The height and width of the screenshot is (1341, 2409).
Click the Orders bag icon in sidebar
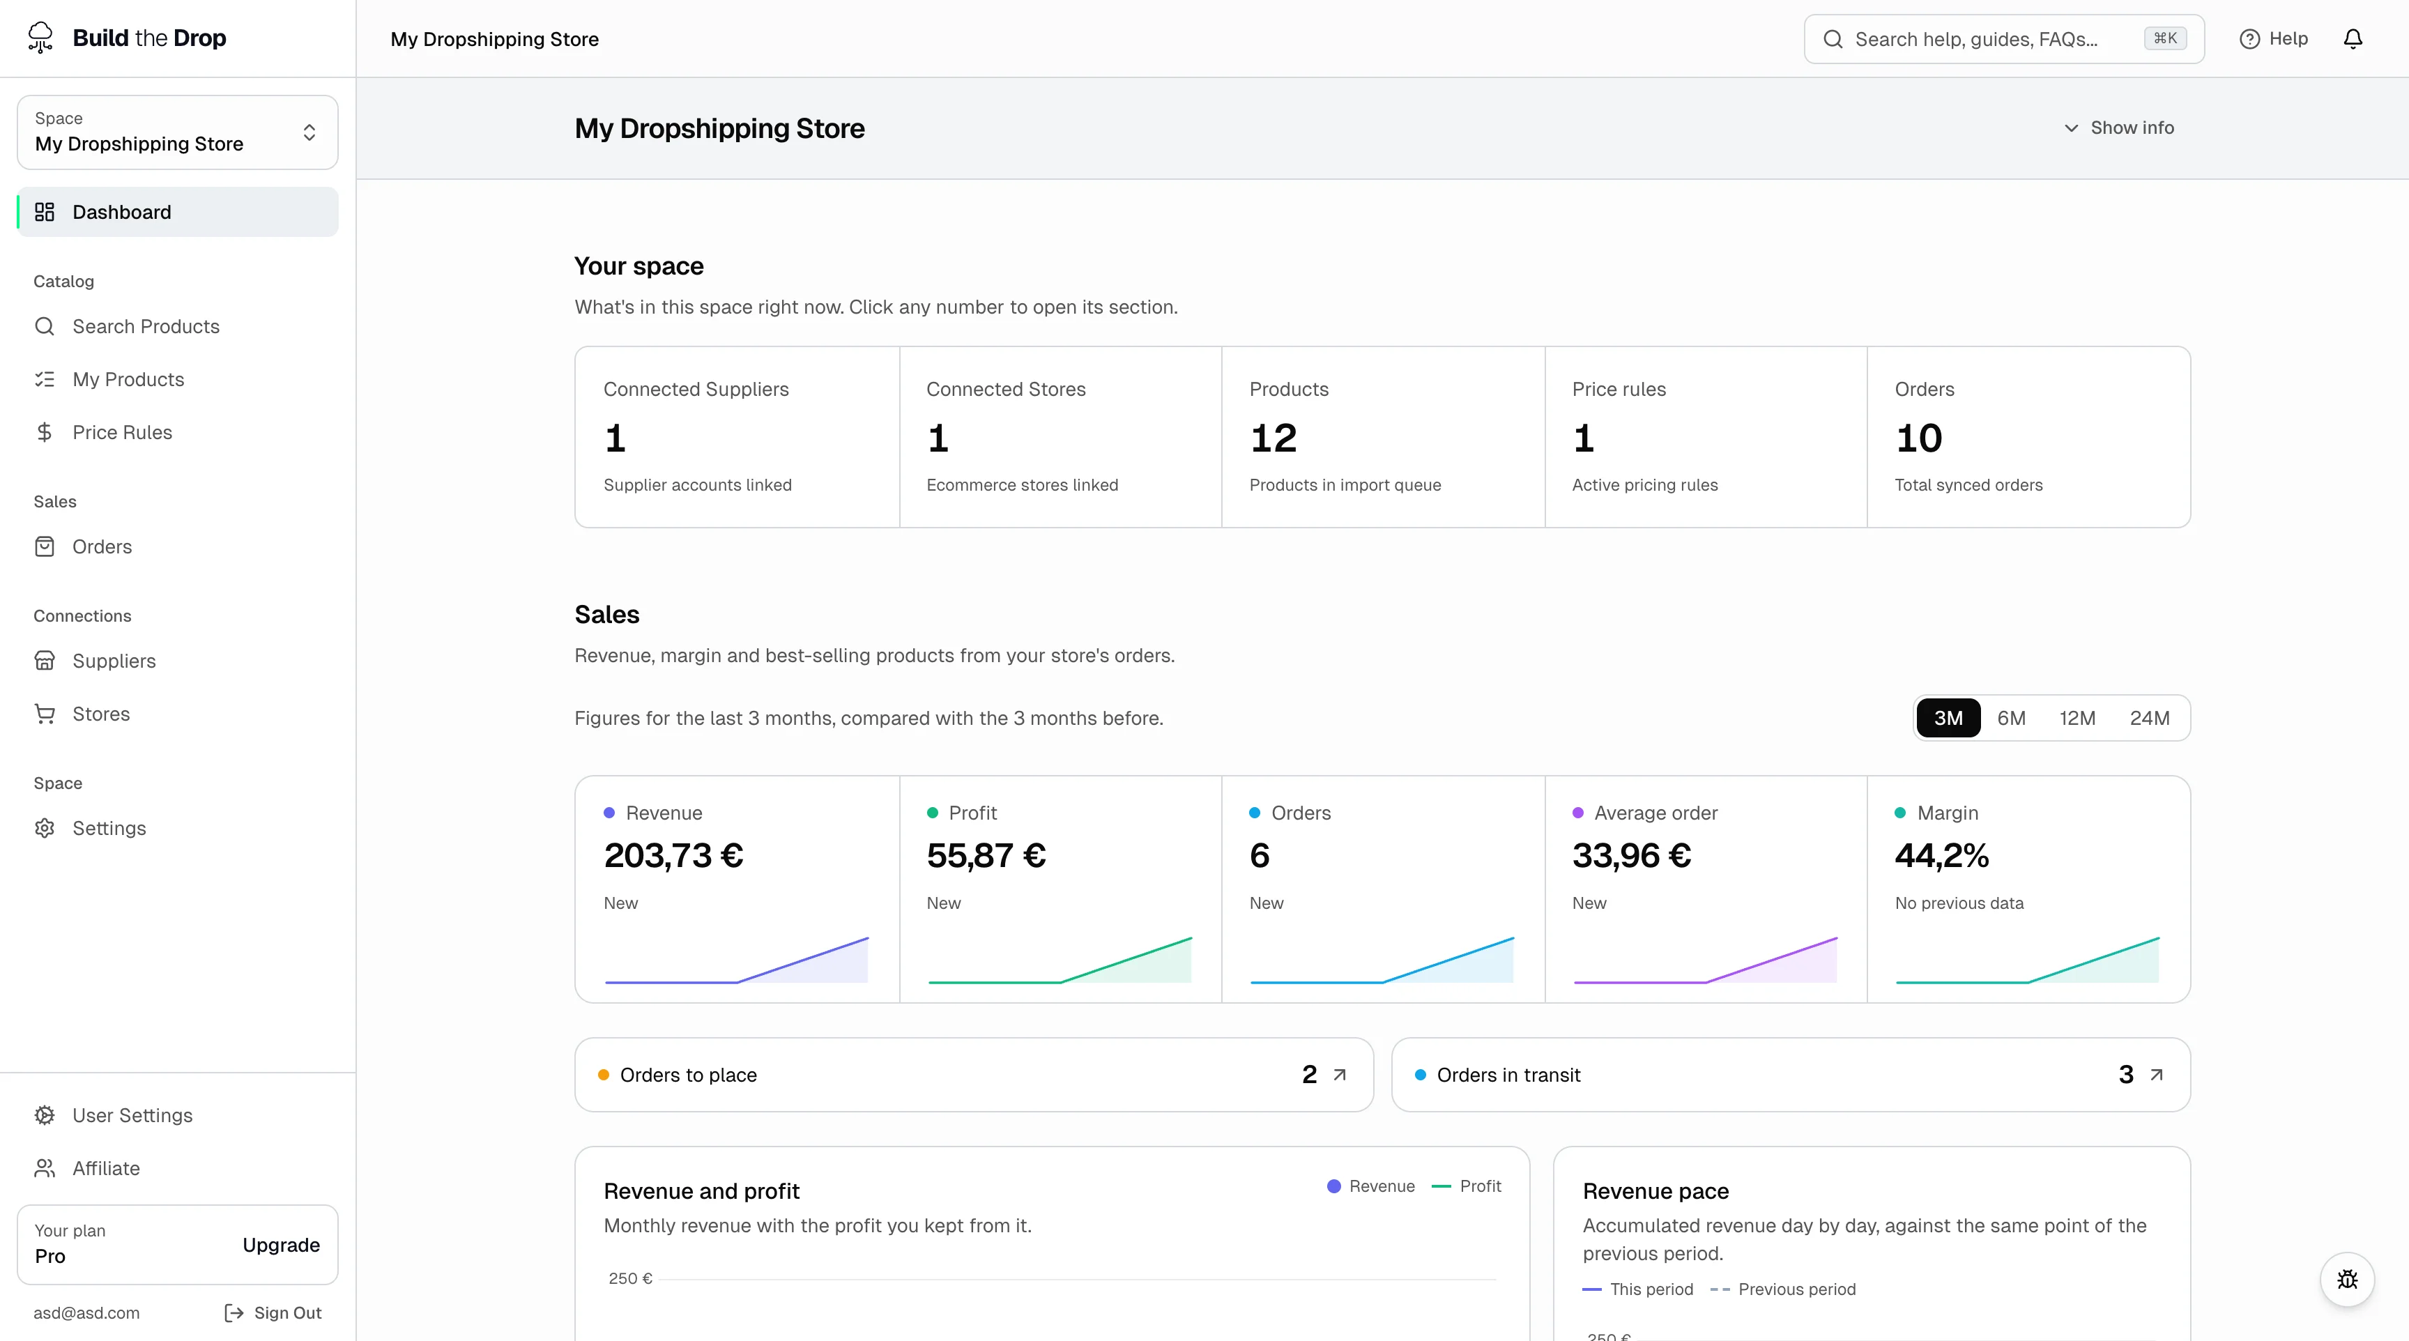pyautogui.click(x=44, y=546)
